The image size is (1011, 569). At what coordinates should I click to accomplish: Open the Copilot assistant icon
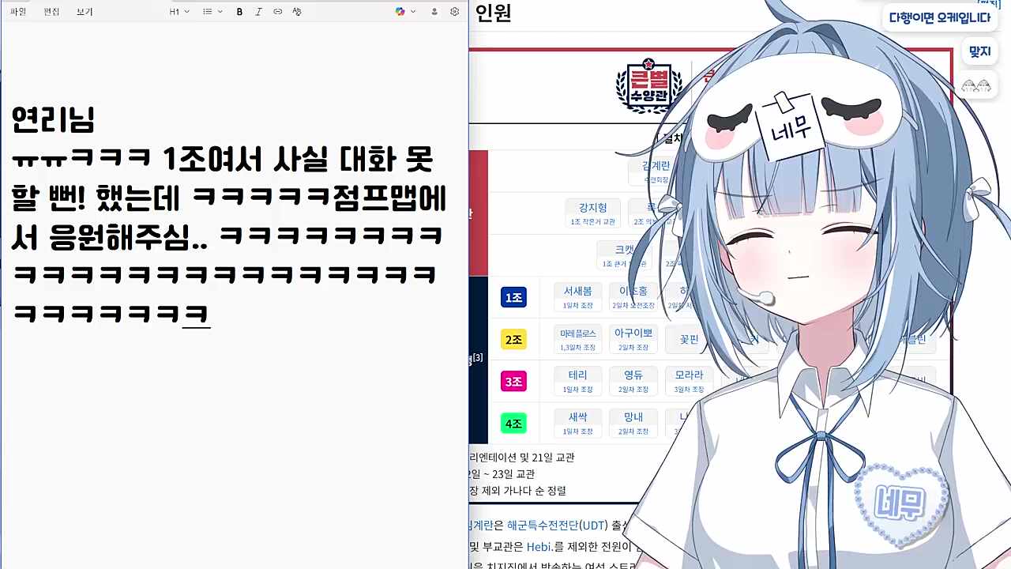pyautogui.click(x=400, y=11)
